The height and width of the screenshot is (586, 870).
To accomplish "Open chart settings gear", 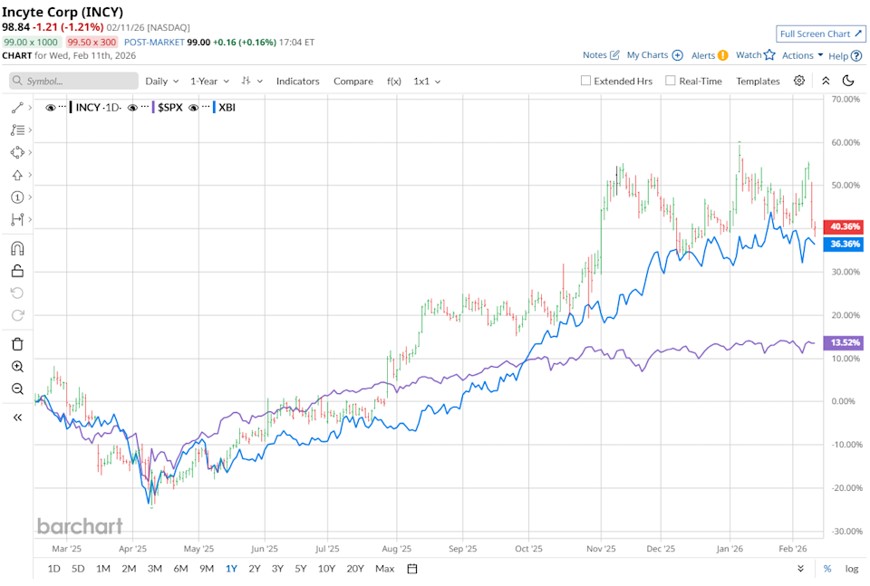I will pos(798,81).
